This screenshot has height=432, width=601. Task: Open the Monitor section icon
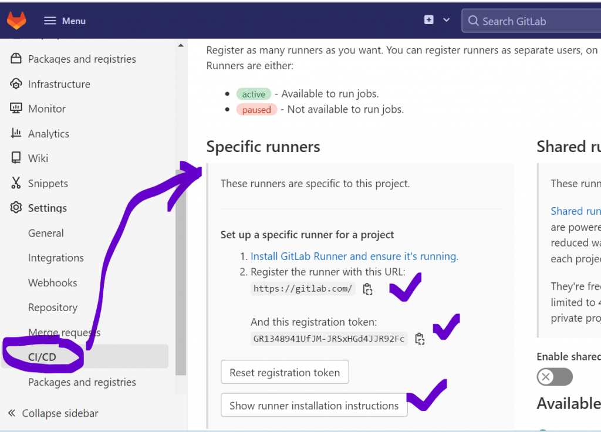[x=16, y=109]
